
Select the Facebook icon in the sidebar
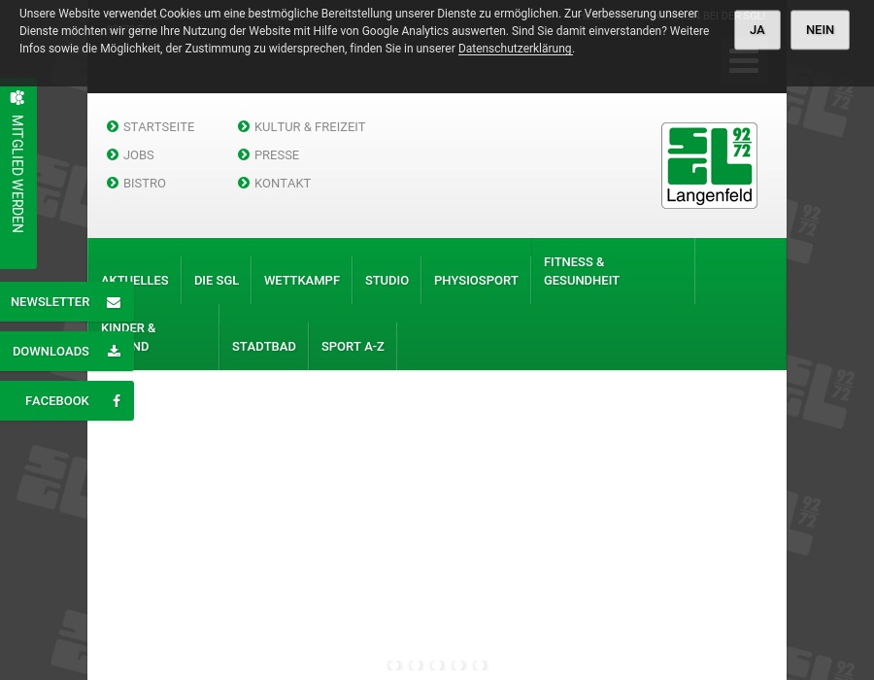[x=117, y=400]
